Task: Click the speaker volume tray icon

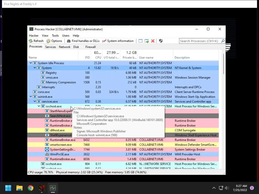Action: tap(227, 188)
